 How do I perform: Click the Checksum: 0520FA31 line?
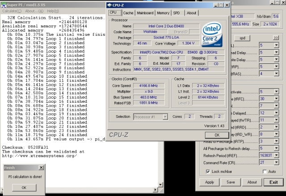[25, 147]
